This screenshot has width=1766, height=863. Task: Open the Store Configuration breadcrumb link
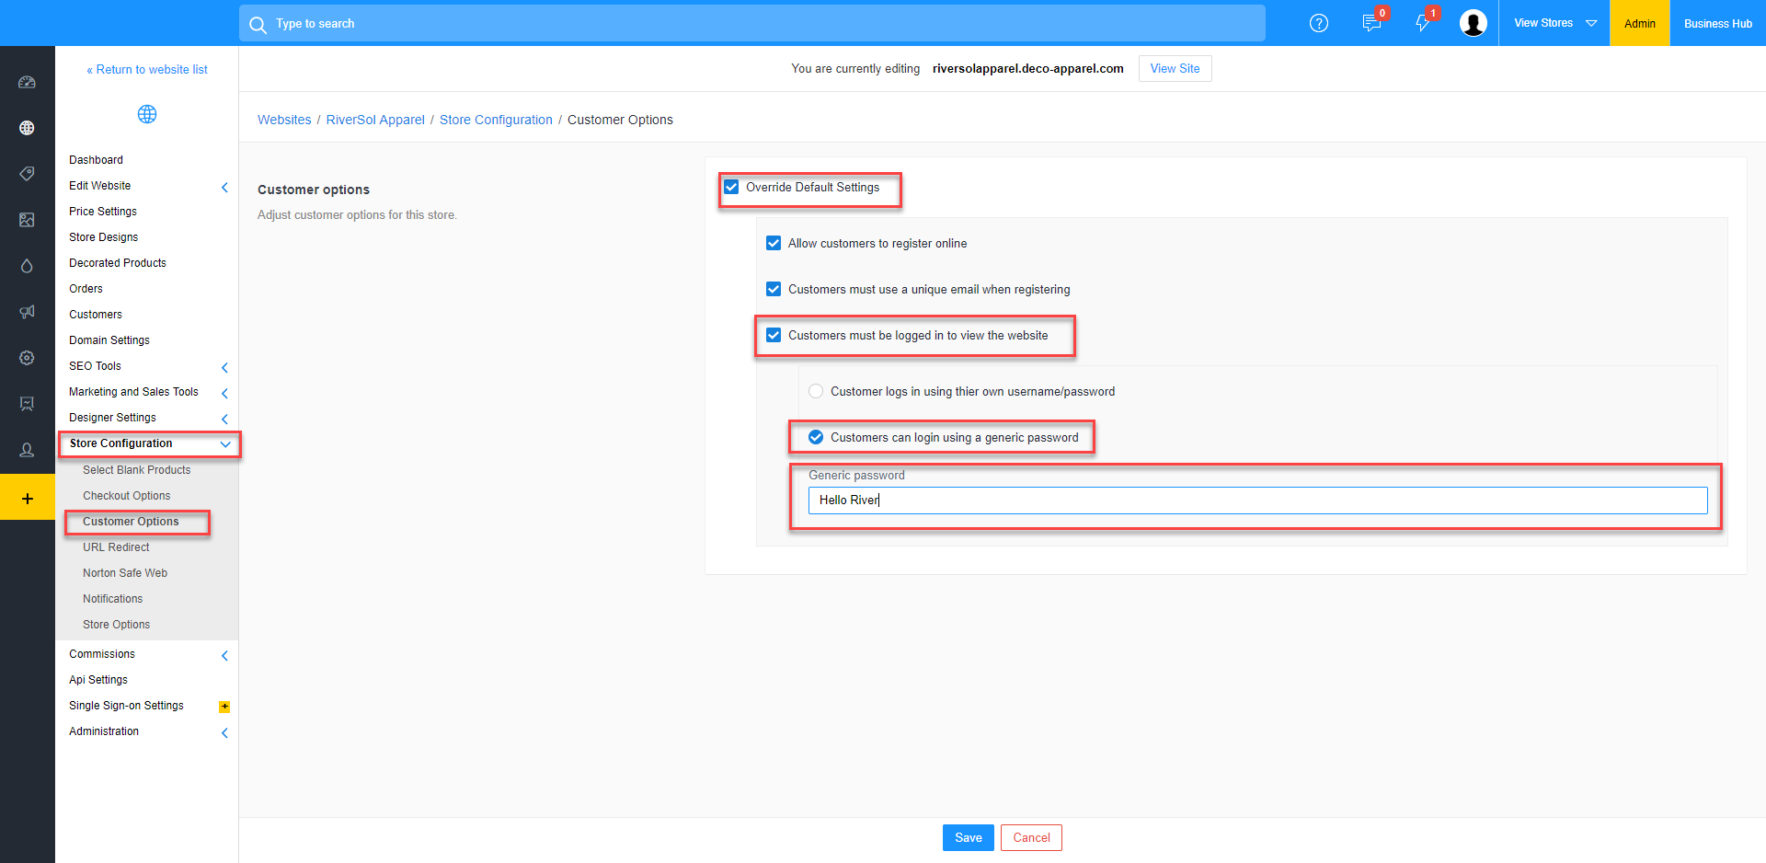click(496, 120)
